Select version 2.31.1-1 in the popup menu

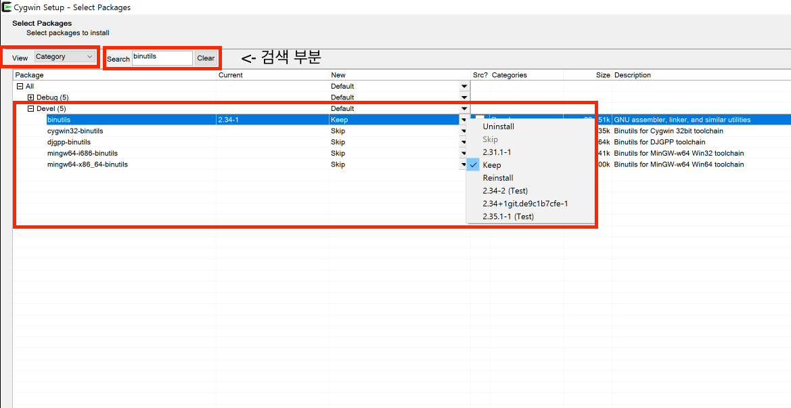point(530,152)
